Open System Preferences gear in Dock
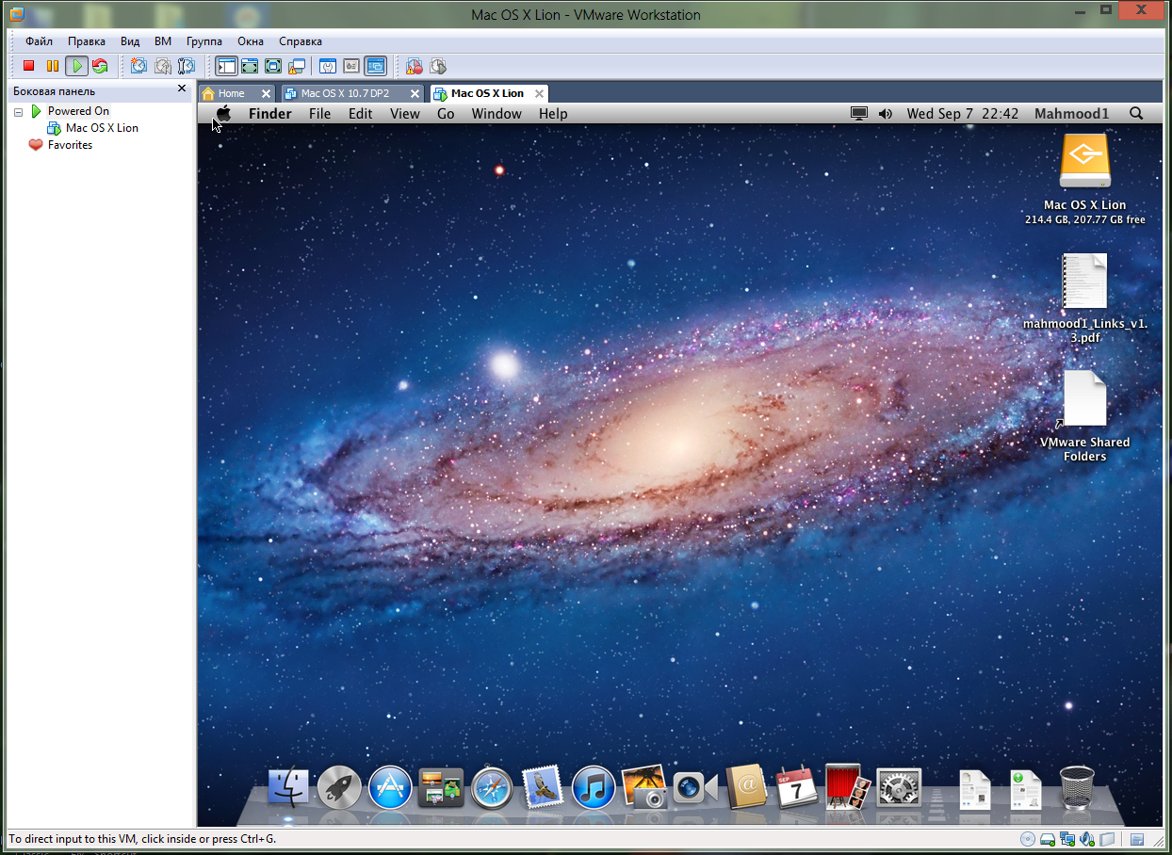Image resolution: width=1172 pixels, height=855 pixels. (899, 787)
